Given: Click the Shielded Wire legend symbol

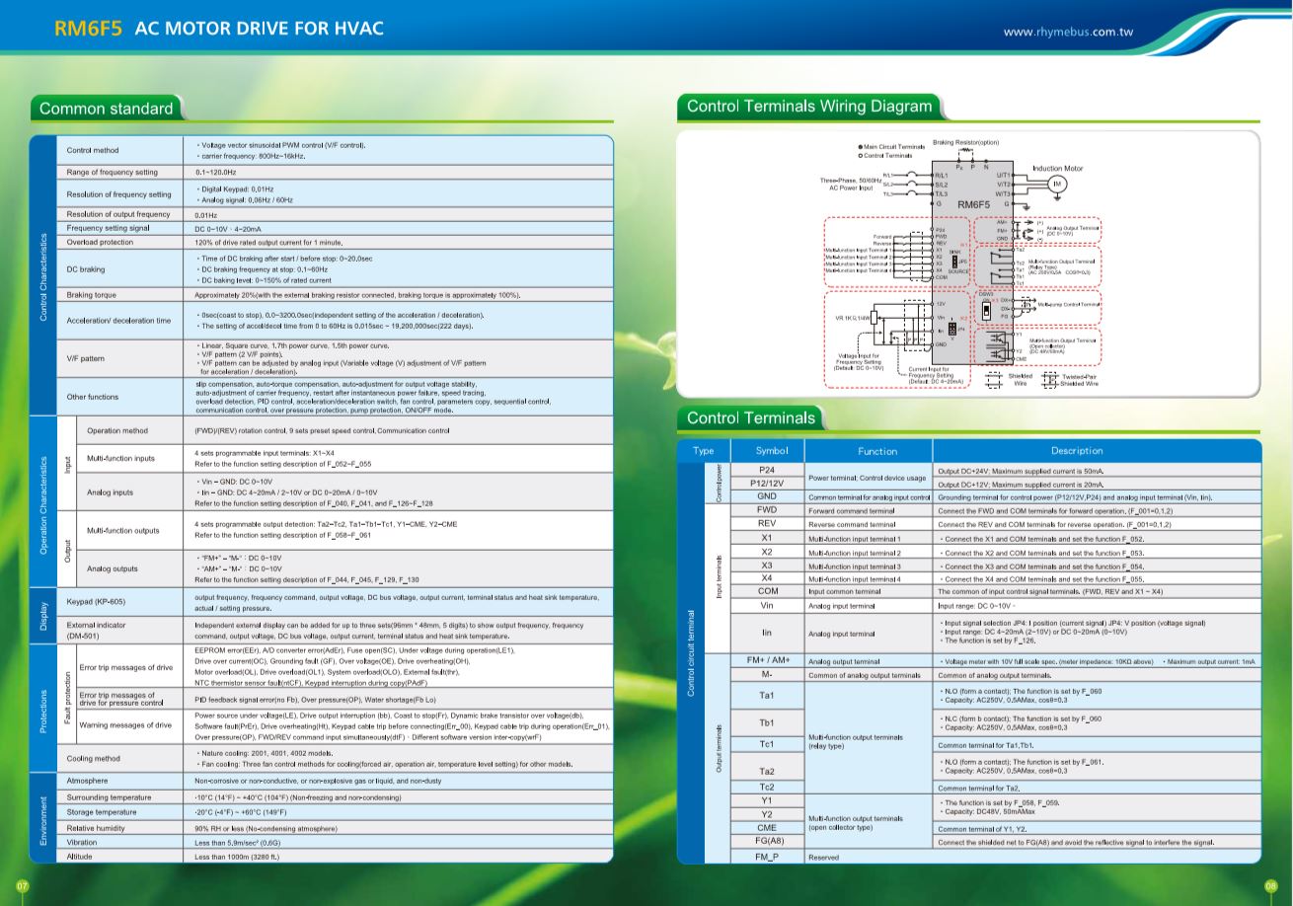Looking at the screenshot, I should 994,379.
